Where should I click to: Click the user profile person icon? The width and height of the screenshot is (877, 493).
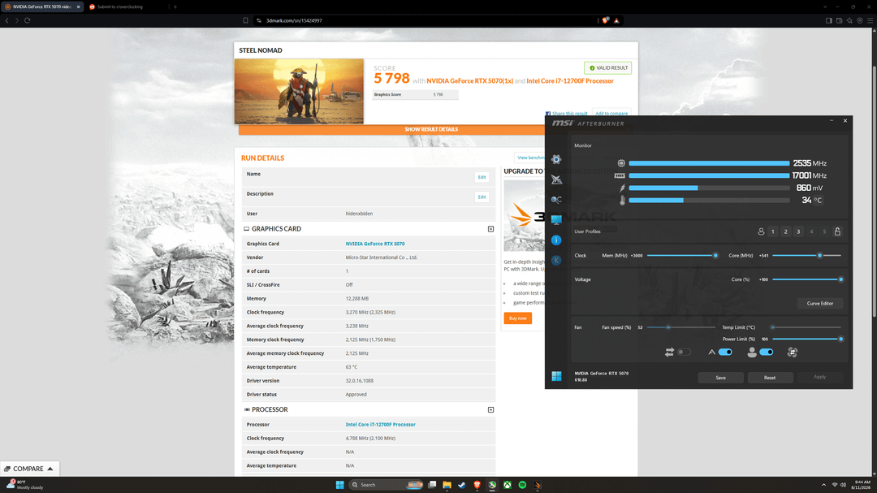point(761,231)
